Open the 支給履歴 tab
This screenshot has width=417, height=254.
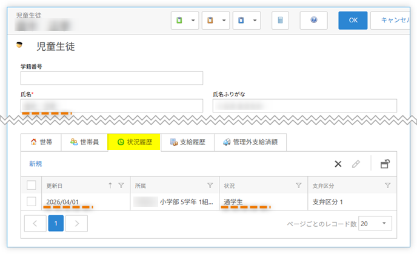(x=187, y=142)
